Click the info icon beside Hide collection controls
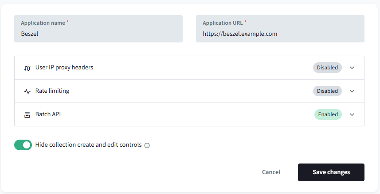This screenshot has width=380, height=194. [147, 145]
